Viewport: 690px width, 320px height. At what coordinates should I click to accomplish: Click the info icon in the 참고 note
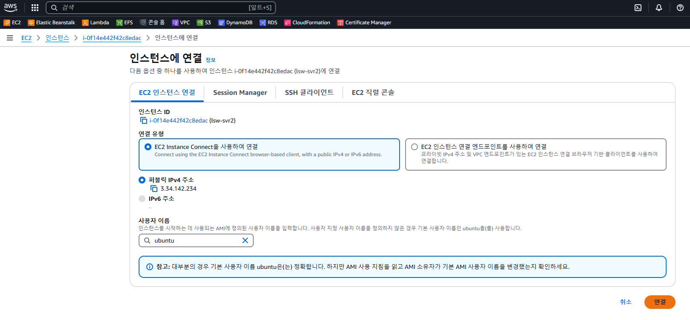click(x=150, y=267)
